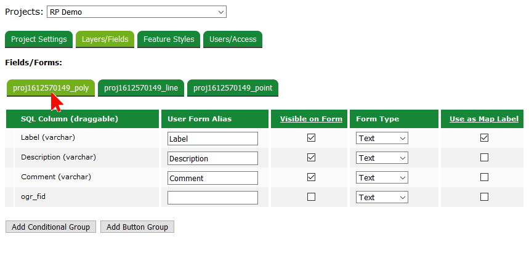Focus the empty ogr_fid alias field
The width and height of the screenshot is (529, 279).
pyautogui.click(x=212, y=198)
